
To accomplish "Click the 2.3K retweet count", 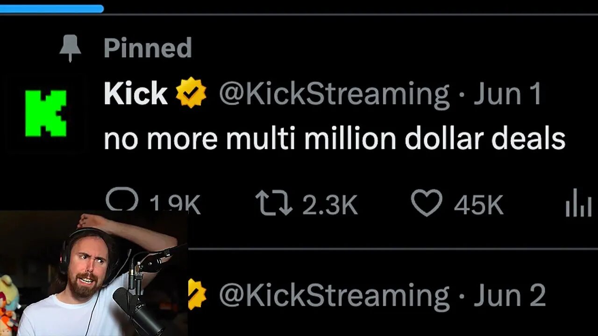I will coord(330,204).
